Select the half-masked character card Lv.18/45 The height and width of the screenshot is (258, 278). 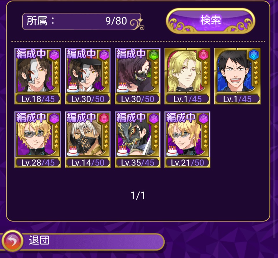(38, 76)
